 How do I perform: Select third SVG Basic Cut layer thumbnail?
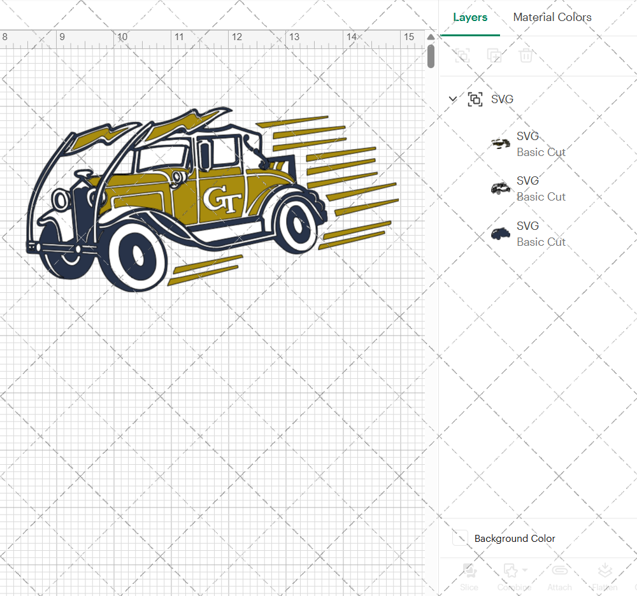501,234
